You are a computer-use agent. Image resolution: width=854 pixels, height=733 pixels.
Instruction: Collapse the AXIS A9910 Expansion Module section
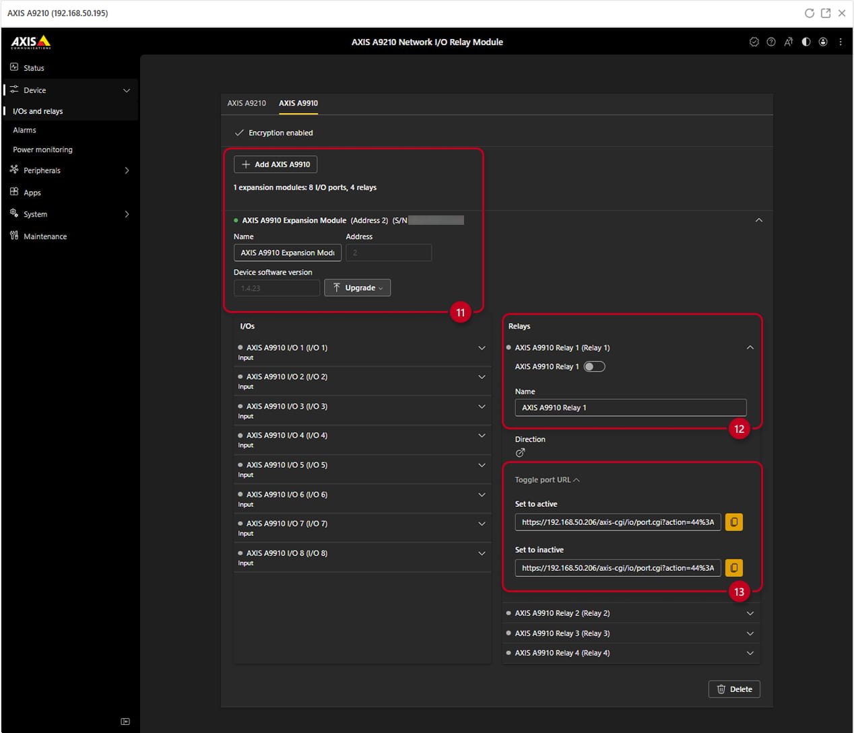click(759, 220)
